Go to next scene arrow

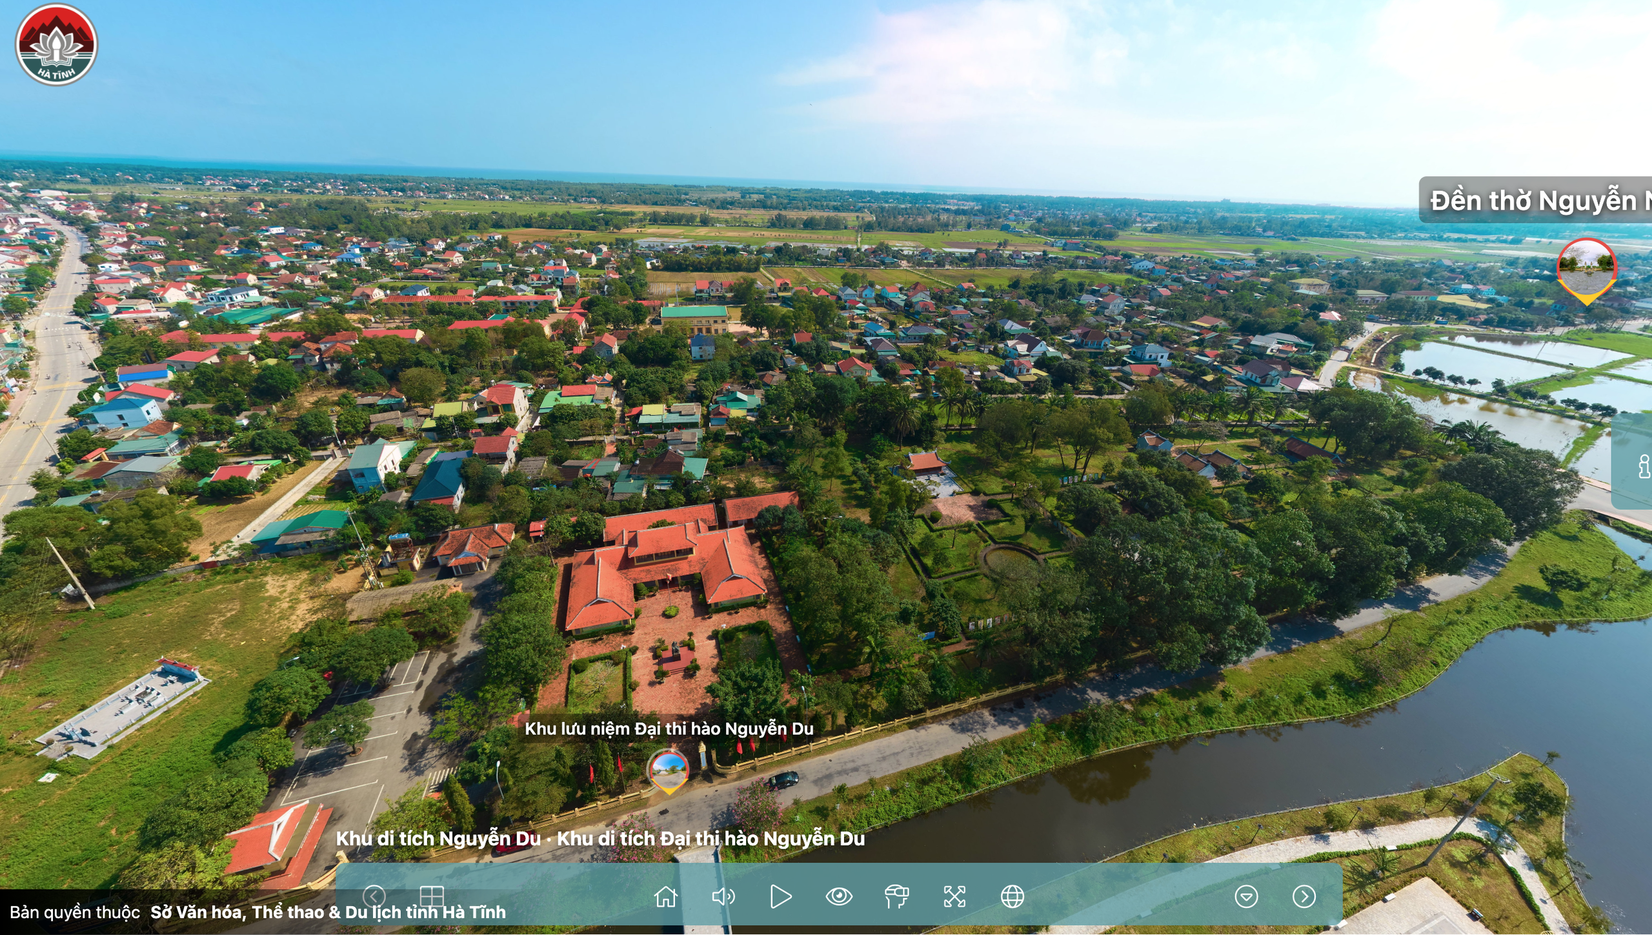[x=1304, y=896]
